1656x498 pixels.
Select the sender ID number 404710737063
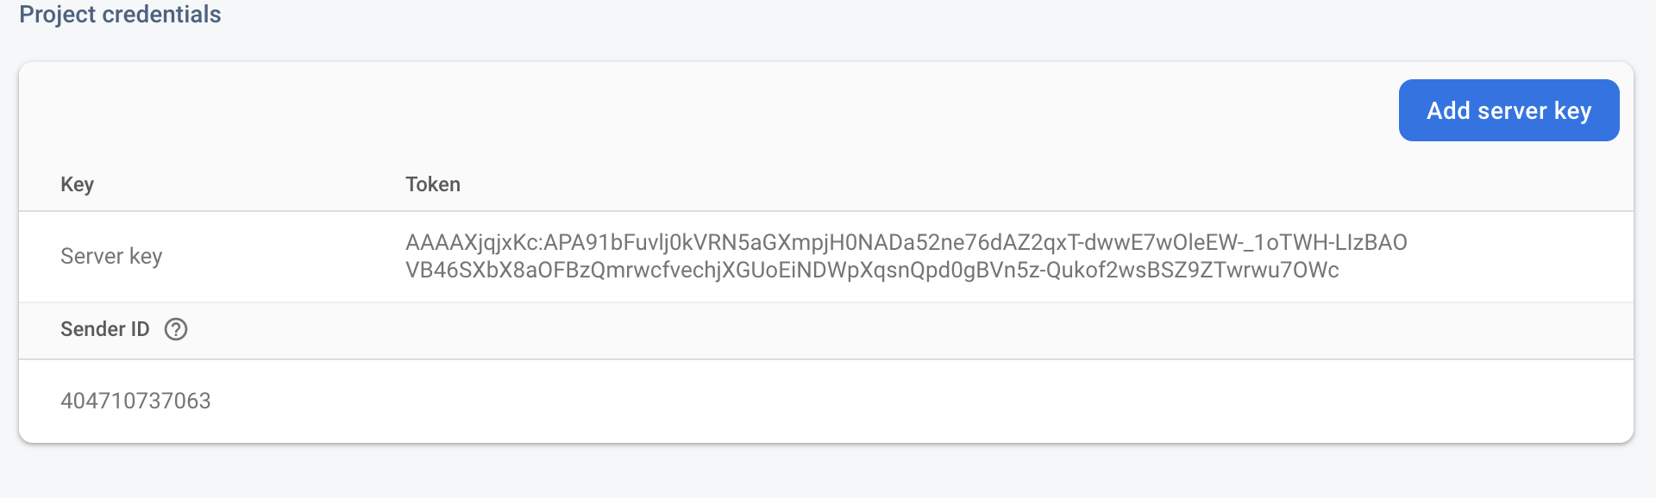point(135,401)
